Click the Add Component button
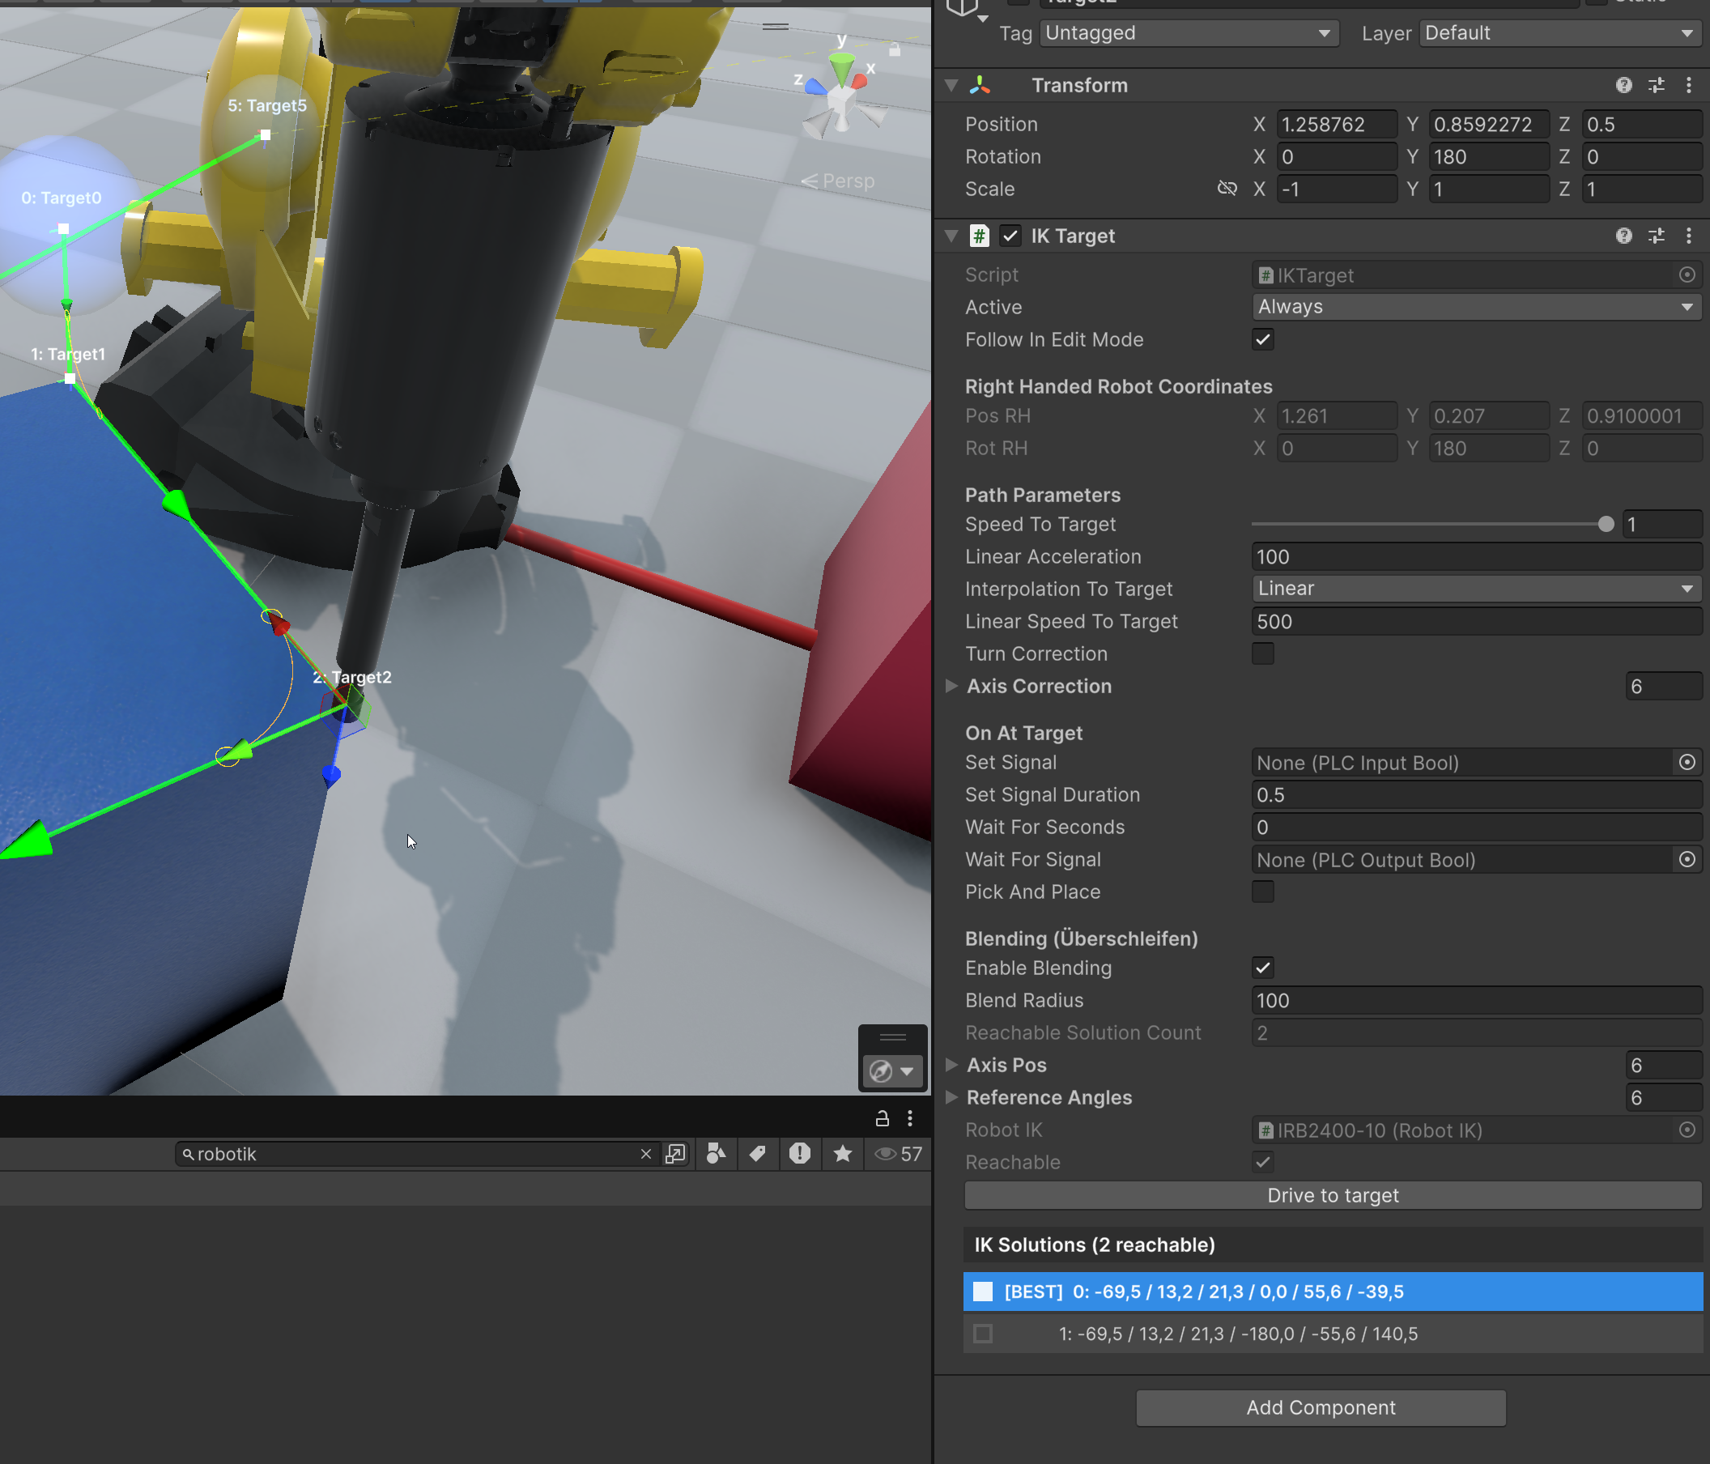Viewport: 1710px width, 1464px height. tap(1321, 1407)
